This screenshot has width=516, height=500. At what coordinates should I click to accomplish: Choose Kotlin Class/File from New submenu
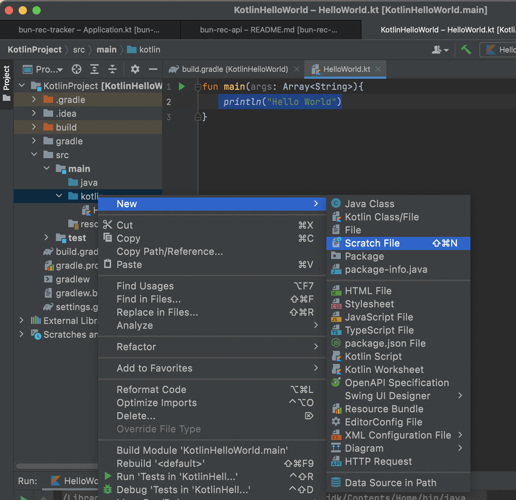398,217
